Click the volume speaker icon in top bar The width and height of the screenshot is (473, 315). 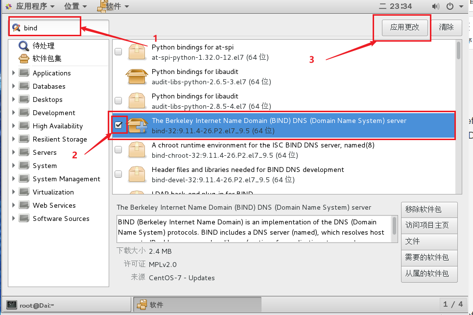pyautogui.click(x=436, y=6)
